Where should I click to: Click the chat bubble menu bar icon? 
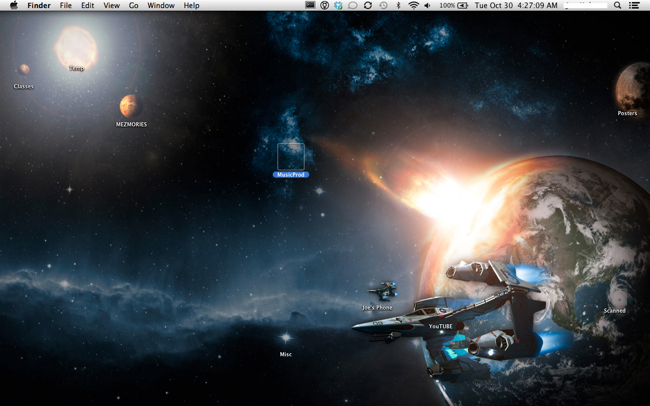pos(353,5)
